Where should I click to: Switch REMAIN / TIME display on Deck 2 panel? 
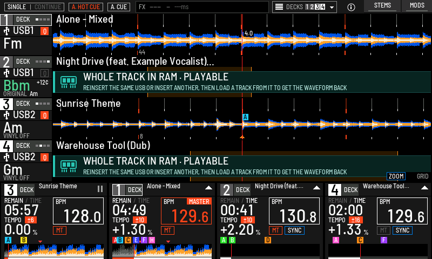239,201
